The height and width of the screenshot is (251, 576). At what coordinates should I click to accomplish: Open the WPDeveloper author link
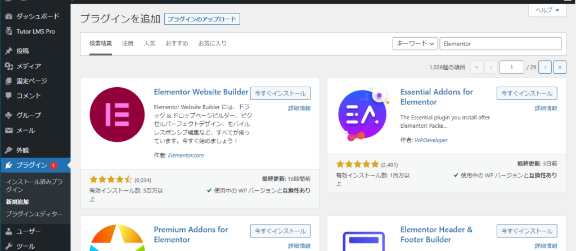point(431,140)
